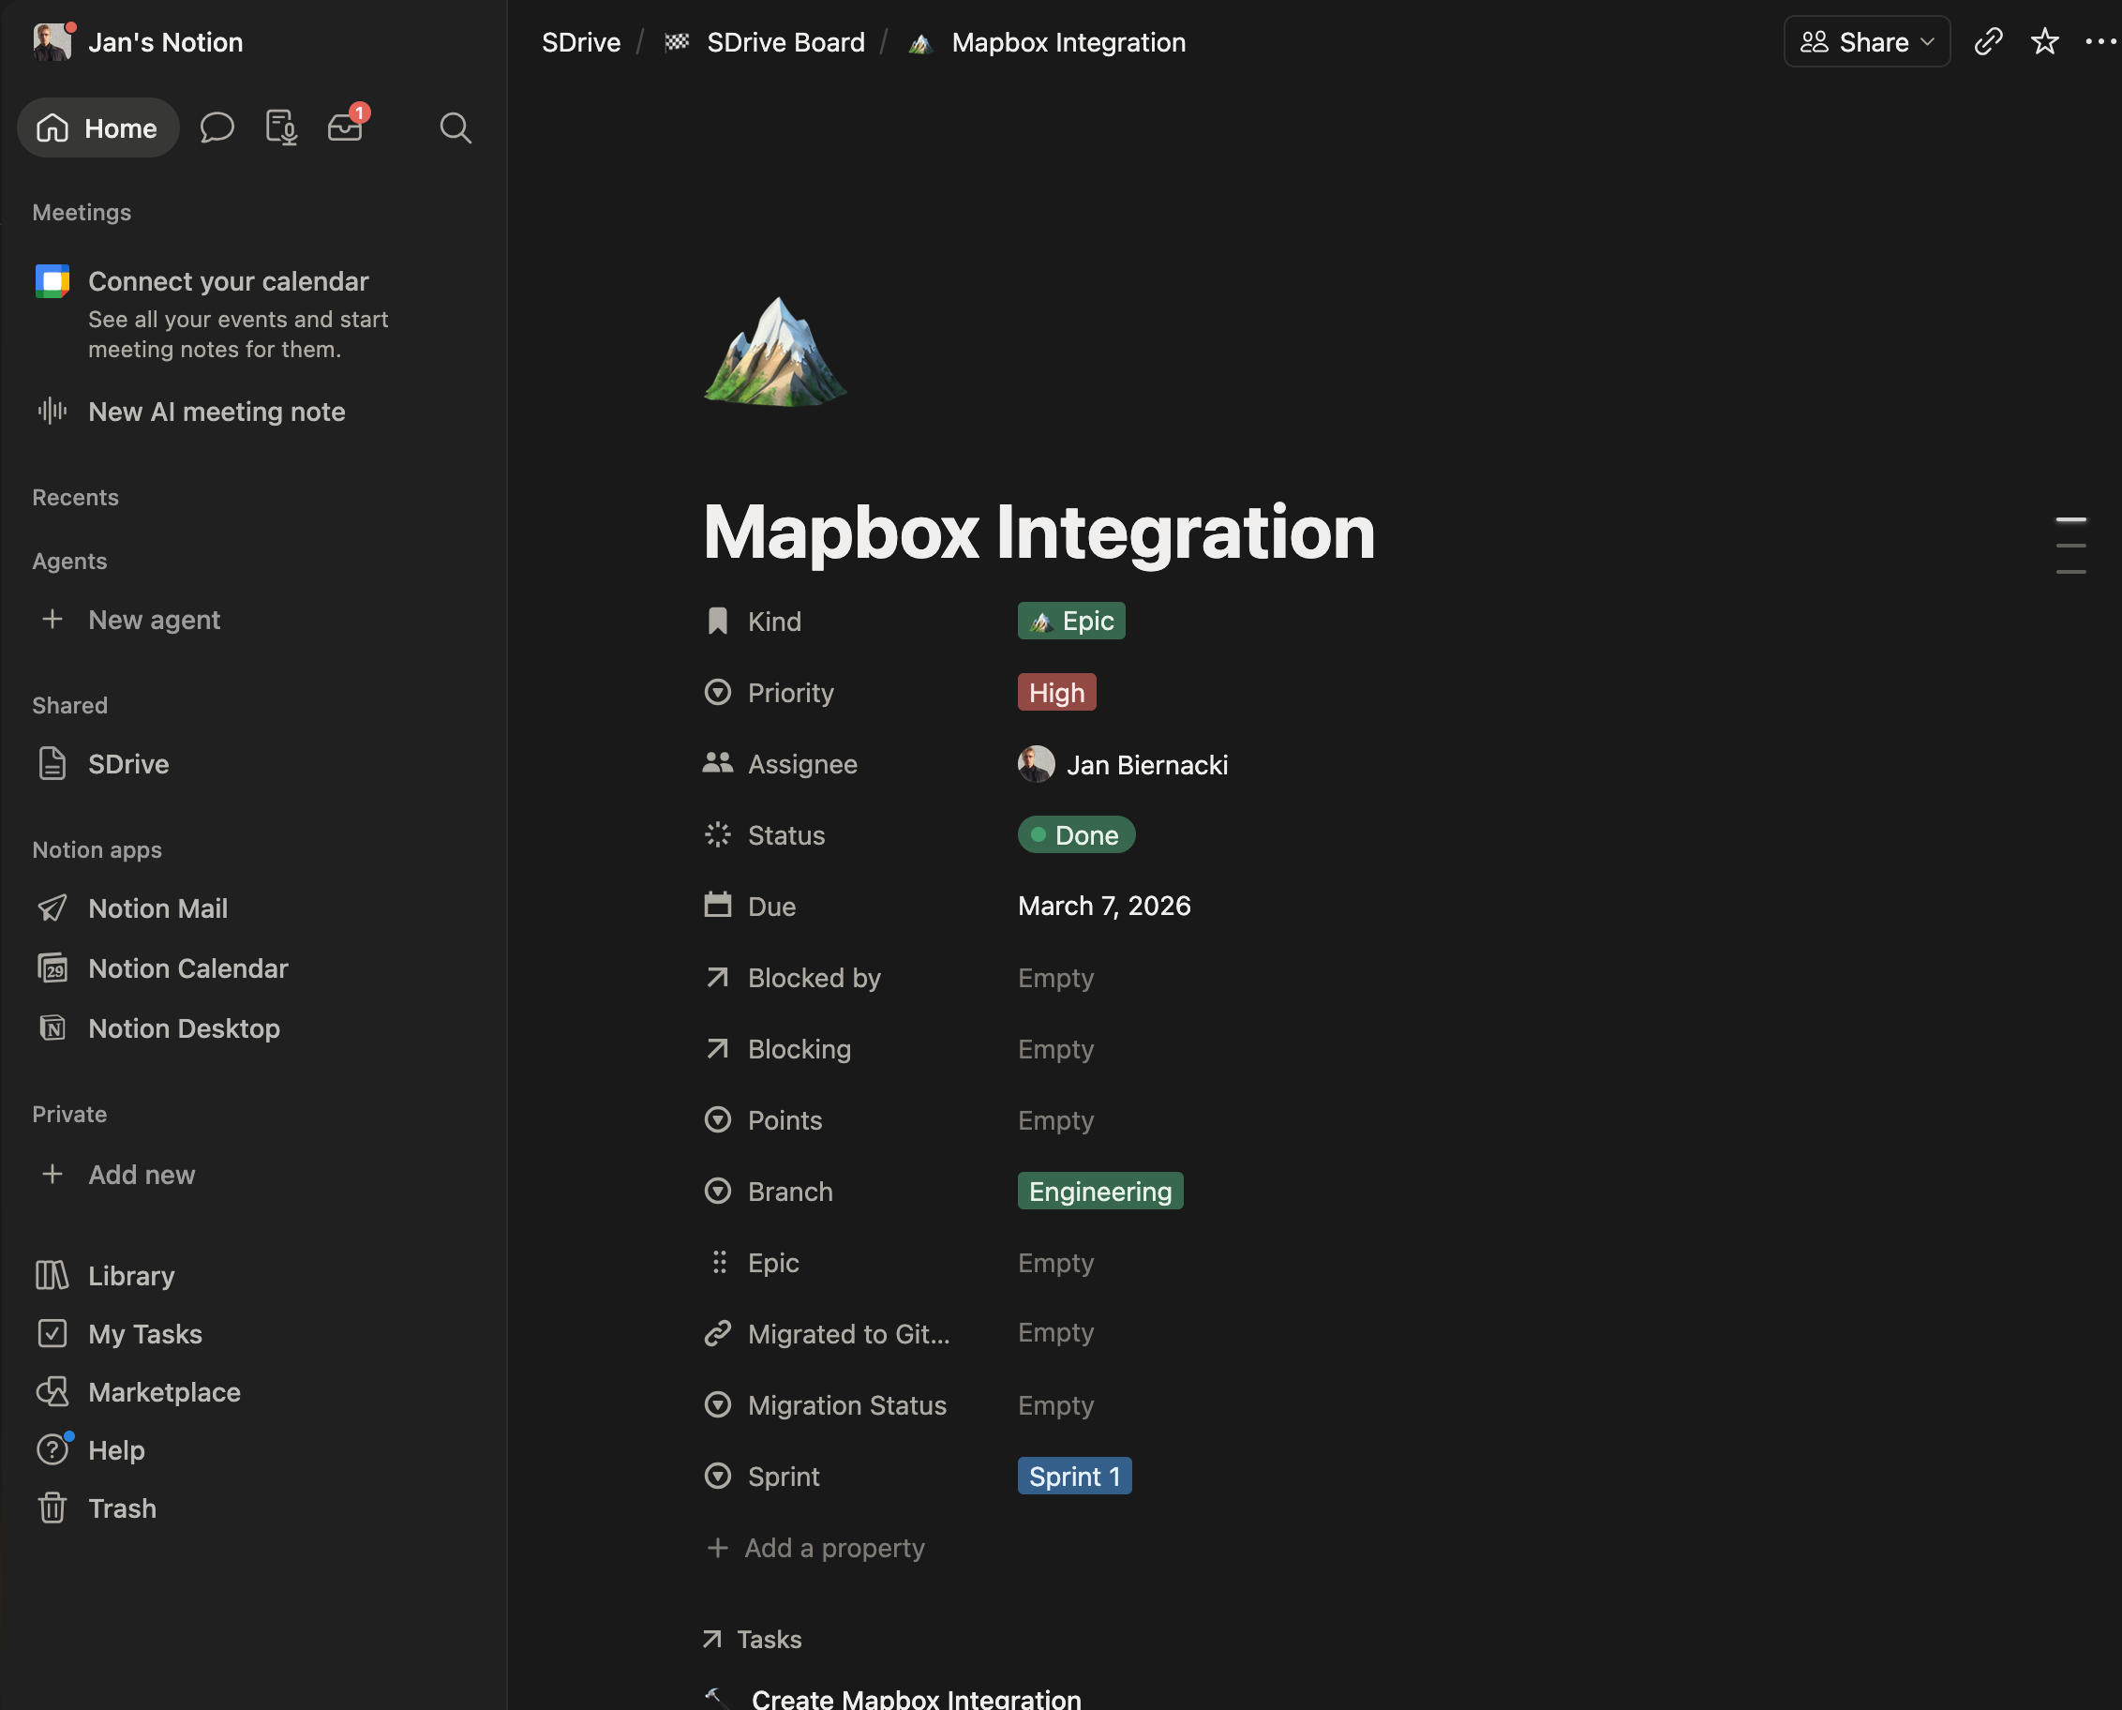Open the inbox icon with notification badge

tap(346, 127)
